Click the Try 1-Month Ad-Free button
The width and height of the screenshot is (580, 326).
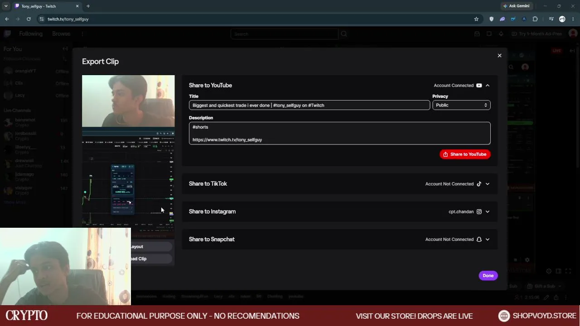(x=537, y=34)
